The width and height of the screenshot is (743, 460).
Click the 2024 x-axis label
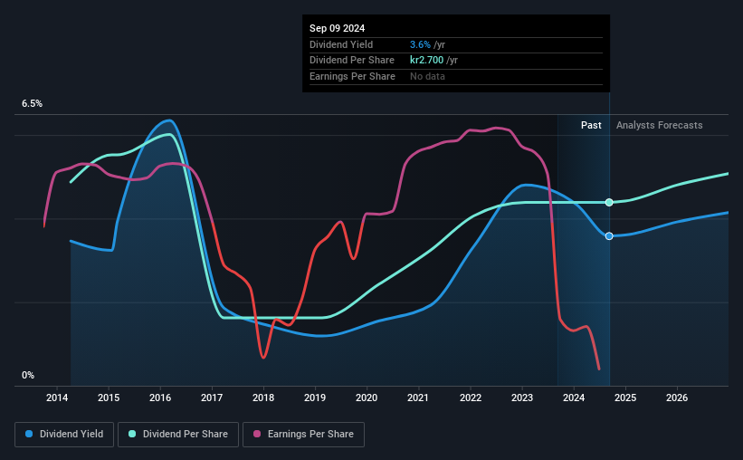(x=574, y=398)
